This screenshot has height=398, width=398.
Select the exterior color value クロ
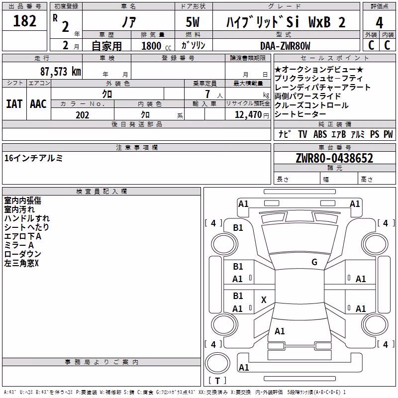pos(107,94)
